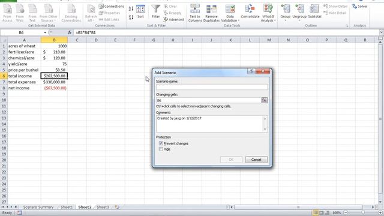Click Show Detail in Outline group
Screen dimensions: 384x216
click(x=335, y=7)
